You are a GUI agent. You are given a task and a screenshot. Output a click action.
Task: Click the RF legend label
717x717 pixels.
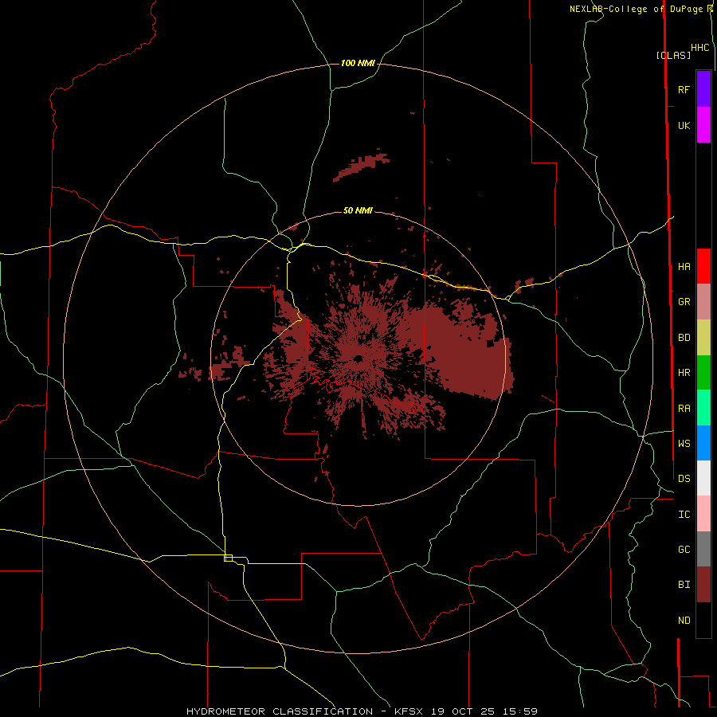tap(684, 89)
